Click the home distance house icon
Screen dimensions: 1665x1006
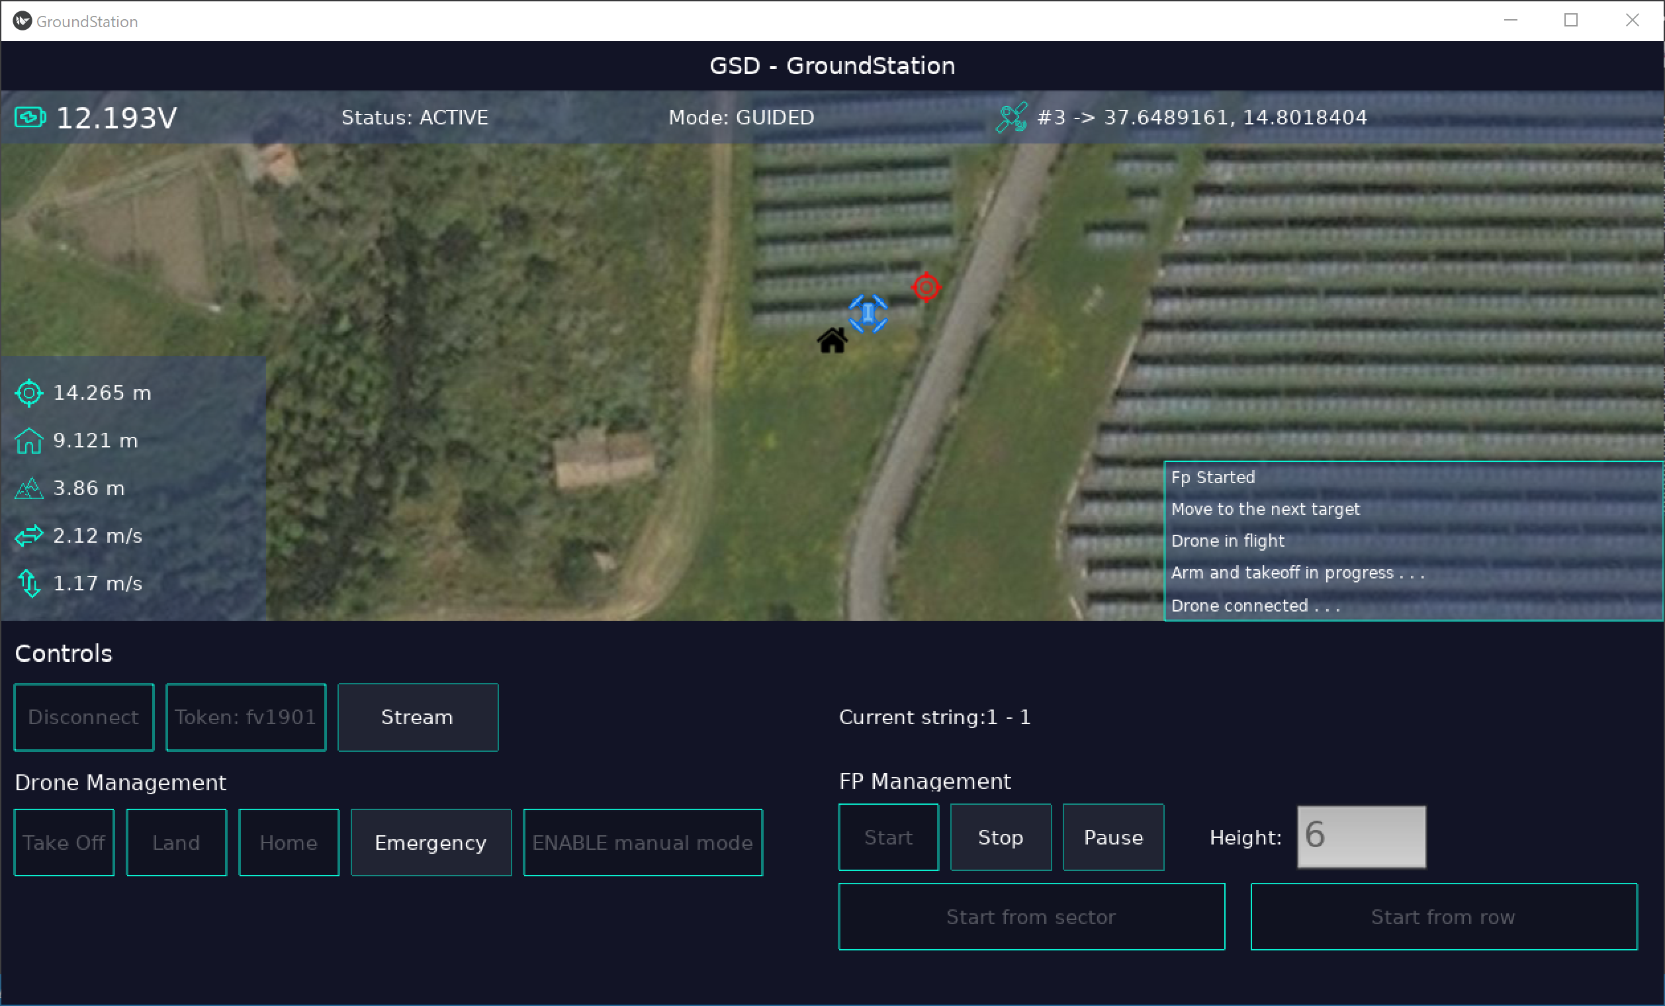coord(29,441)
